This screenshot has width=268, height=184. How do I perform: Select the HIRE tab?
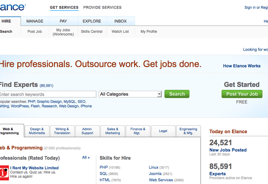click(10, 21)
